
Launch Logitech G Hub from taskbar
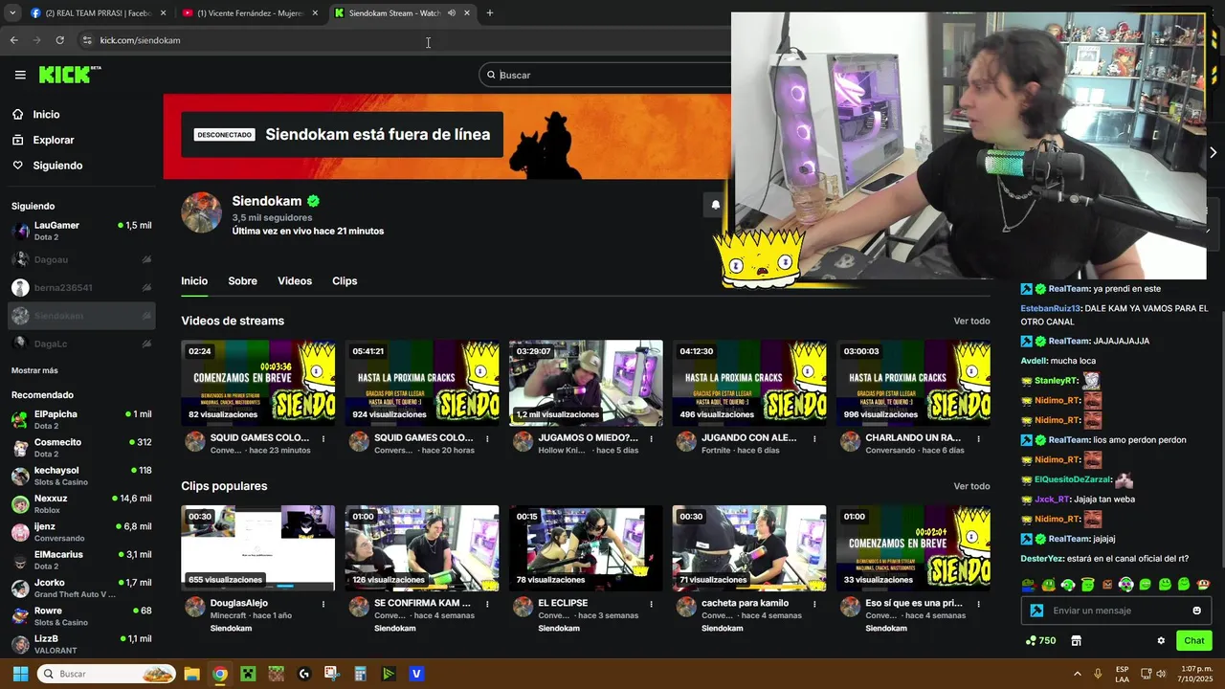(x=304, y=674)
